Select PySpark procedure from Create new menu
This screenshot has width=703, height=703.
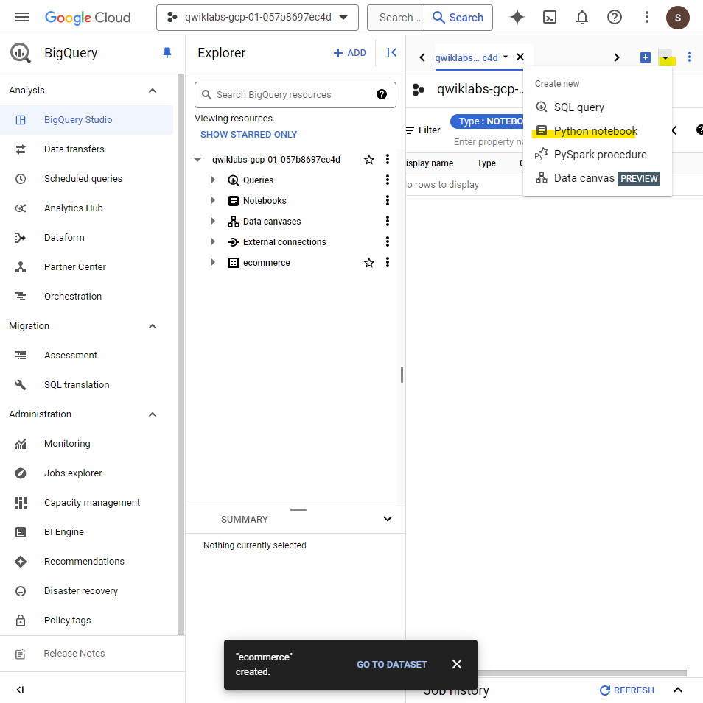coord(598,155)
